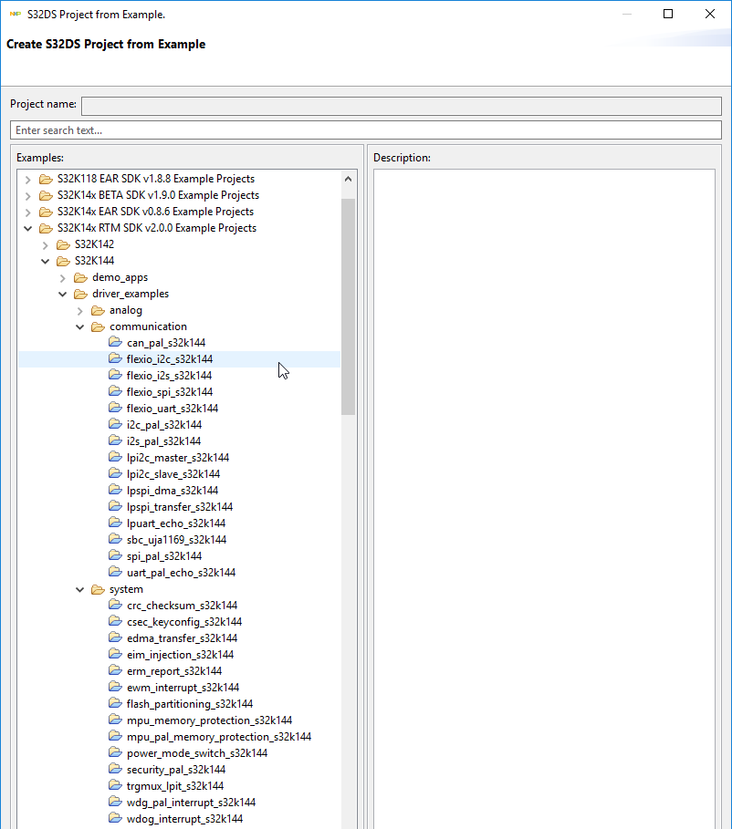732x829 pixels.
Task: Select wdog_interrupt_s32k144 example
Action: (184, 819)
